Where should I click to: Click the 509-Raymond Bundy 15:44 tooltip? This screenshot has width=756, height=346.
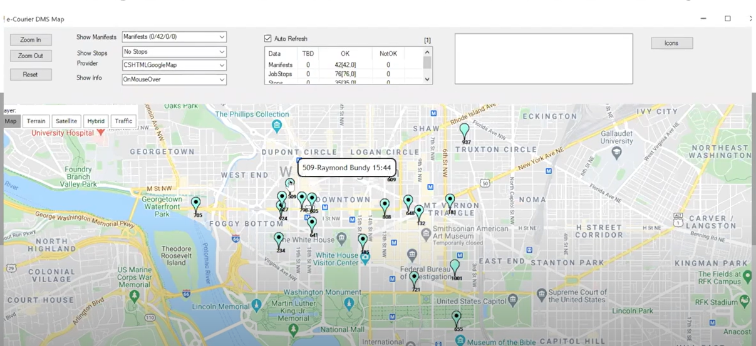[x=346, y=168]
